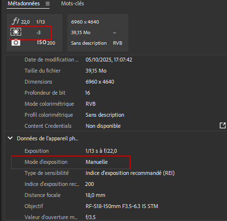The height and width of the screenshot is (221, 227).
Task: Switch to the Mots-clés tab
Action: click(x=73, y=3)
